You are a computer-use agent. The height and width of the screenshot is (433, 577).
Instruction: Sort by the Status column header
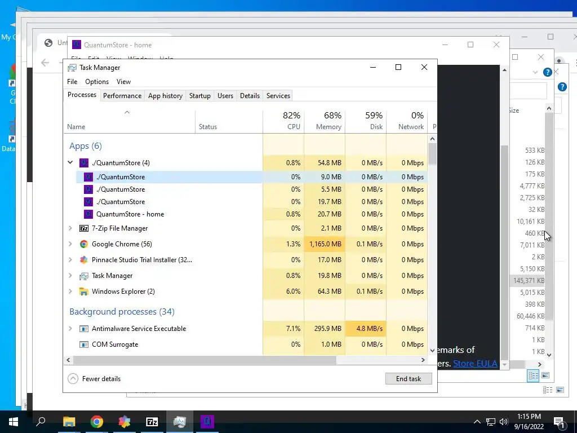click(x=229, y=121)
